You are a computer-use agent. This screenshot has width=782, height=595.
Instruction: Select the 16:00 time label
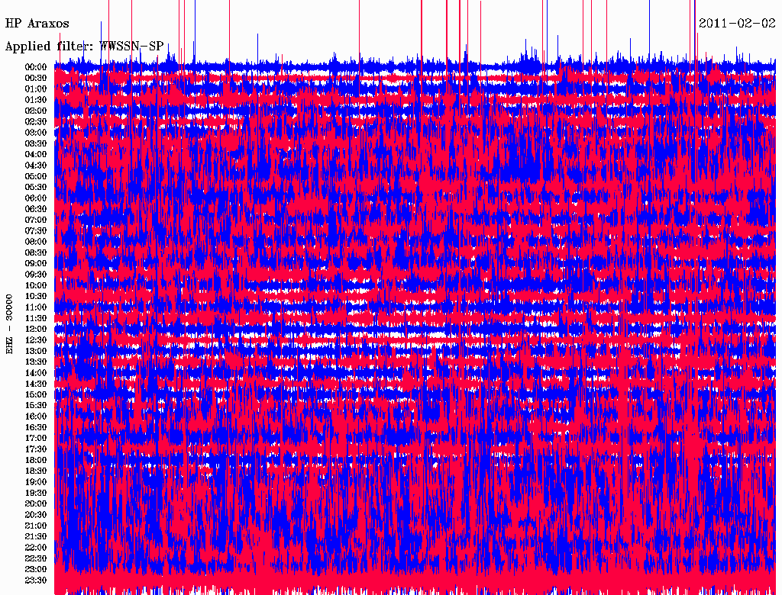click(x=36, y=416)
